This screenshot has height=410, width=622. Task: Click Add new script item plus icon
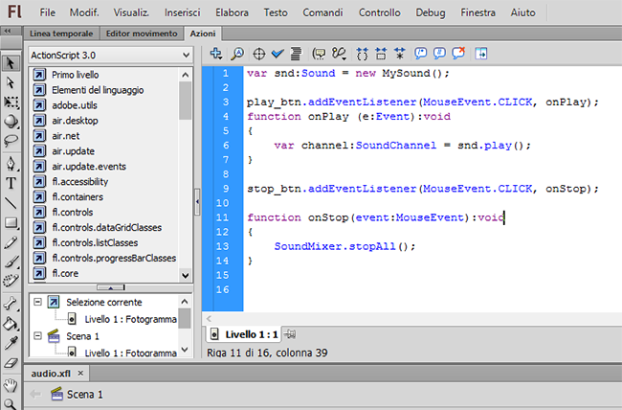(x=216, y=54)
